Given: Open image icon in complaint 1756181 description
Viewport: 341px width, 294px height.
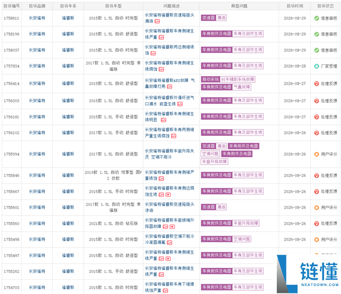Looking at the screenshot, I should [x=163, y=120].
